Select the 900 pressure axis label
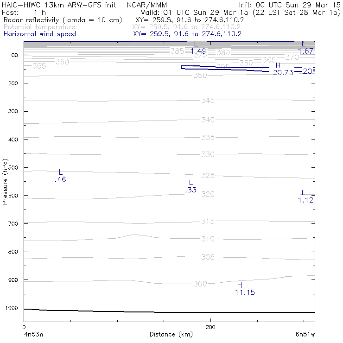This screenshot has height=343, width=343. point(13,280)
